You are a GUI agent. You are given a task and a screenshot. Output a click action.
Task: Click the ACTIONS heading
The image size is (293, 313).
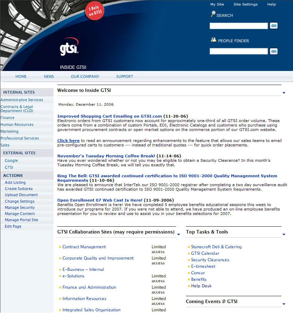tap(13, 176)
